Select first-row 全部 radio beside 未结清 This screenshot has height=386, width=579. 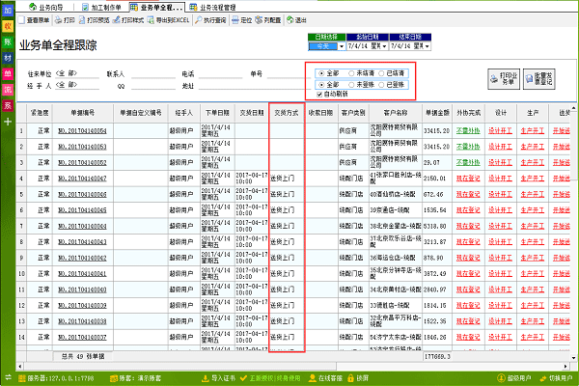(321, 73)
